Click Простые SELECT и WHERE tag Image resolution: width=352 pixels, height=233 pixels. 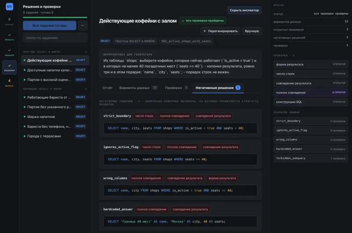click(x=135, y=41)
